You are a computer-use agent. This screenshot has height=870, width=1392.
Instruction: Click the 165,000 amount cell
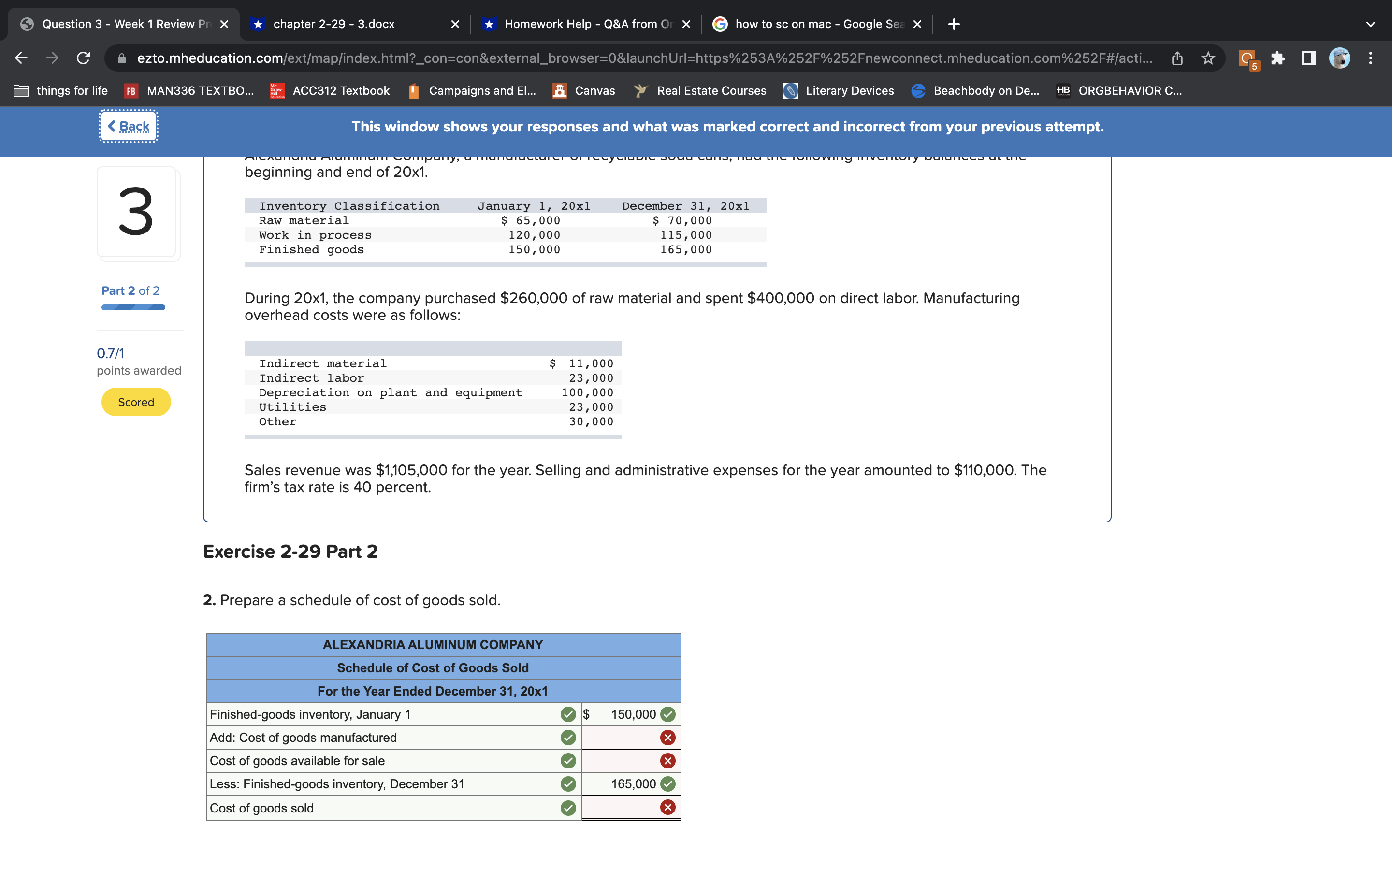(x=631, y=783)
